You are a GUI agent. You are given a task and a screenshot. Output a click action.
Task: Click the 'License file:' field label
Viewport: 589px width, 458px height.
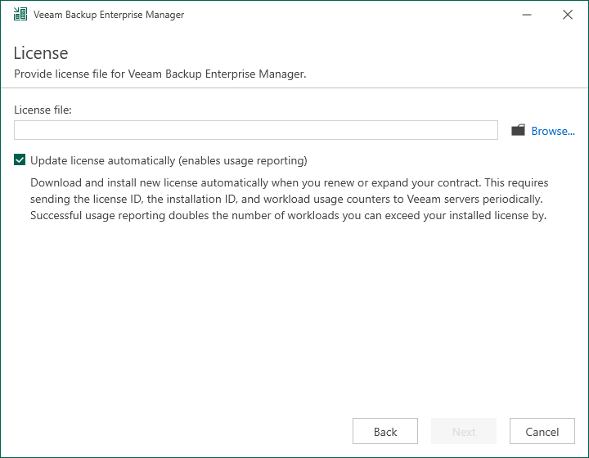pos(43,110)
